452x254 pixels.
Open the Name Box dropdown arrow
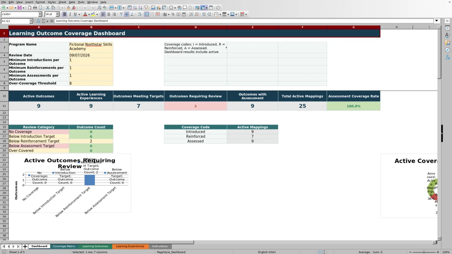tap(31, 21)
